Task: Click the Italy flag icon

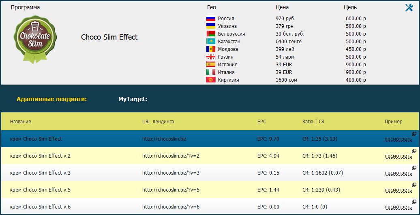Action: [x=211, y=72]
